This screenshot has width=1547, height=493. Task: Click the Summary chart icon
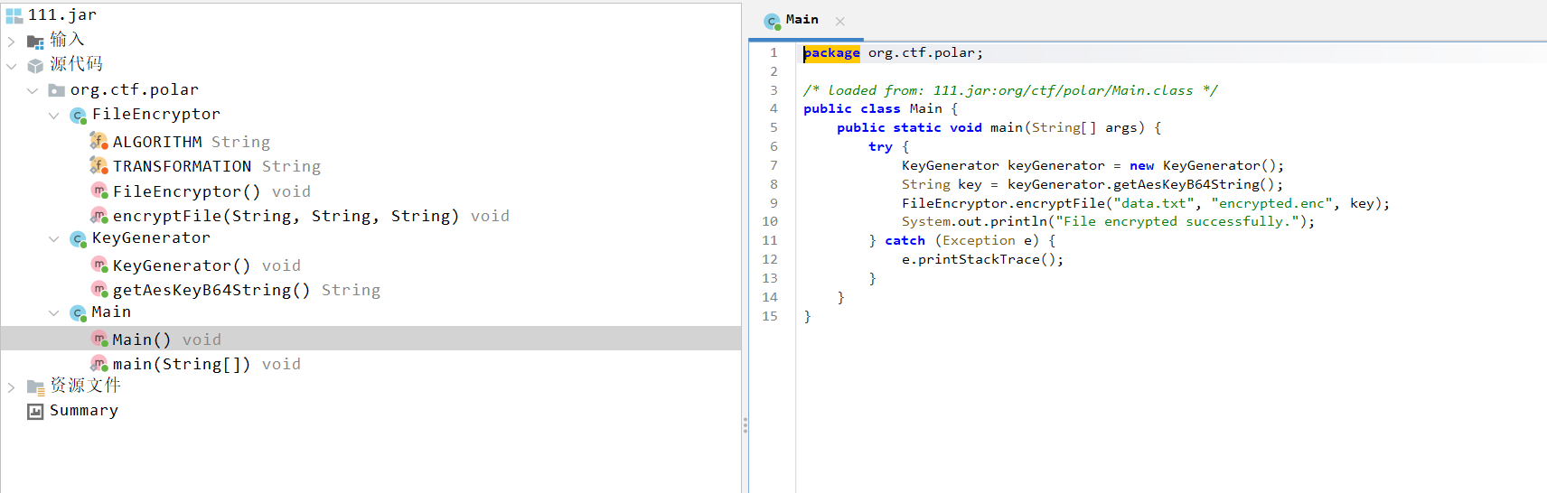tap(35, 412)
